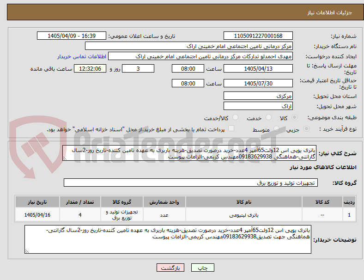Click the resize handle of توضیحات خریدار textarea
Viewport: 364px width, 280px height.
pyautogui.click(x=27, y=251)
